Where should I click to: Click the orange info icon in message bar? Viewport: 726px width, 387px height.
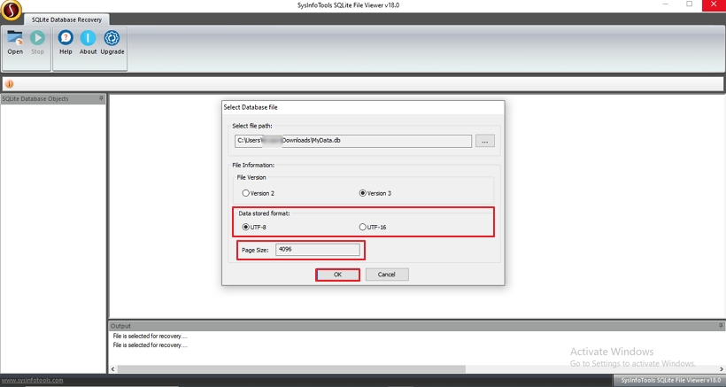point(9,84)
